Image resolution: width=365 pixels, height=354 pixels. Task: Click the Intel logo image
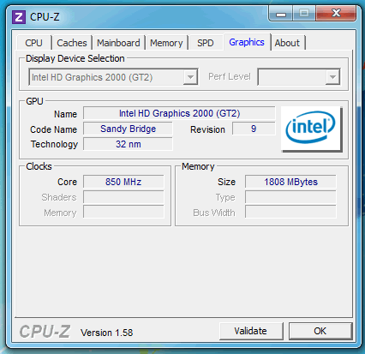(312, 129)
